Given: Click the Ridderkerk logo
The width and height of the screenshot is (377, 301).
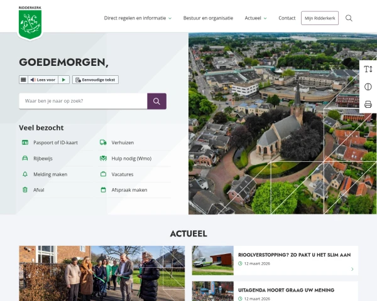Looking at the screenshot, I should (30, 23).
